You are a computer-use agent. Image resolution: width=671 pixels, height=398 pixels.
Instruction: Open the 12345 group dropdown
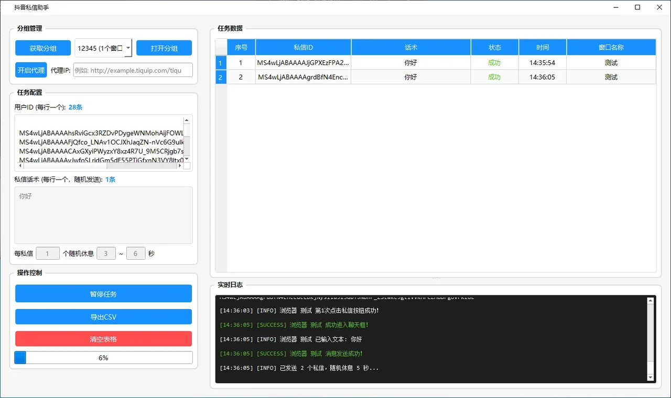103,48
